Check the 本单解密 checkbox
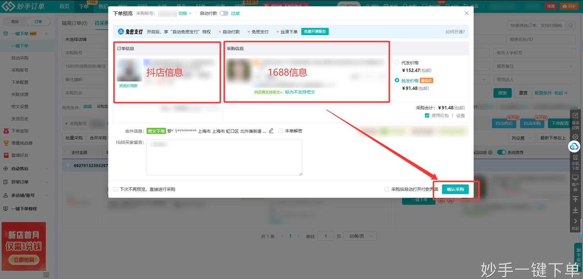 (x=281, y=131)
